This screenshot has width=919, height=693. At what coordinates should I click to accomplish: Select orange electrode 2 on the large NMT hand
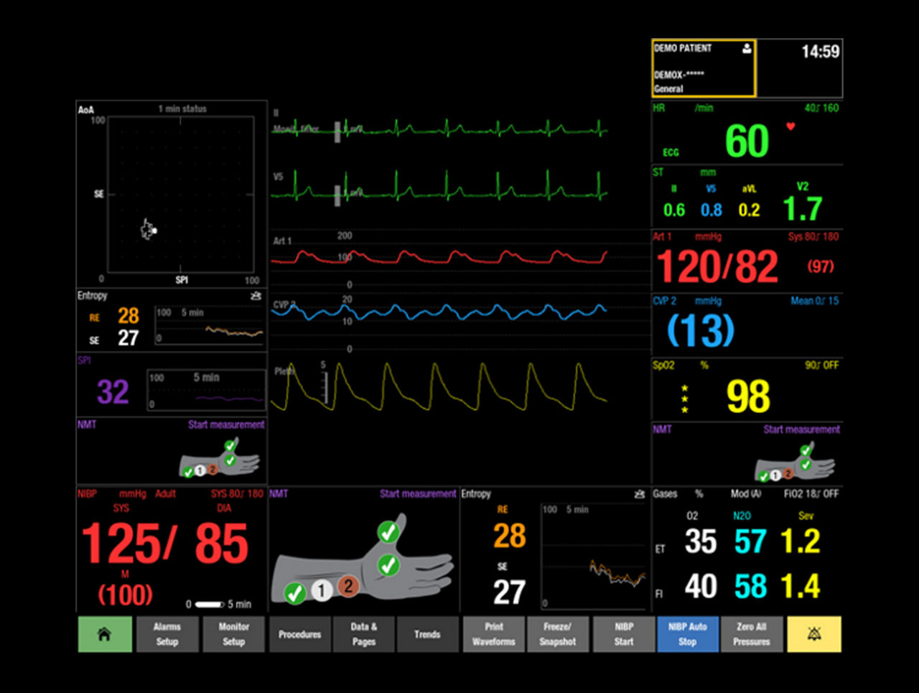coord(348,586)
